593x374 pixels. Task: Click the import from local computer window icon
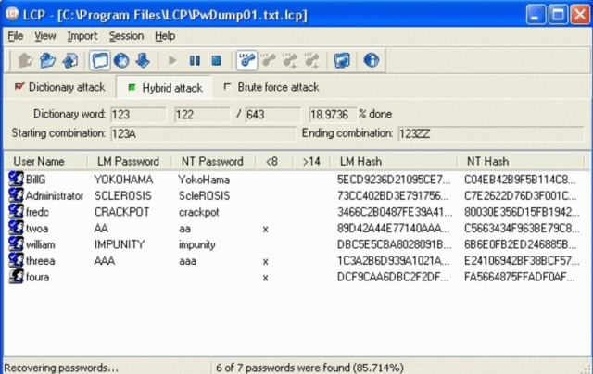click(x=100, y=60)
